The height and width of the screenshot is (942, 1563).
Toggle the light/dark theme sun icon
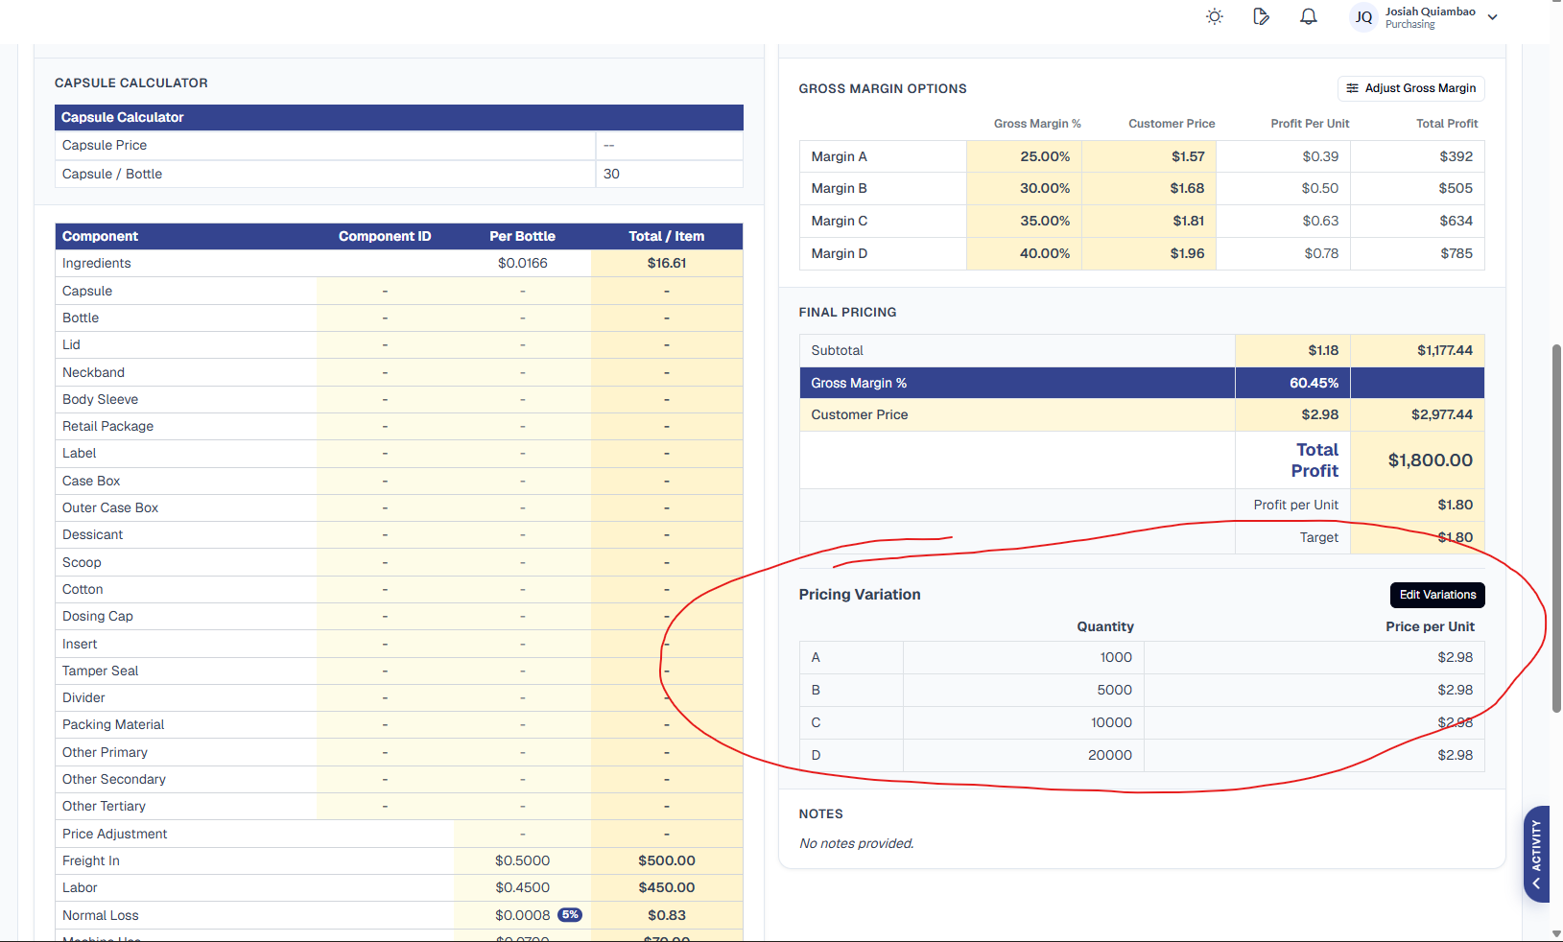[1215, 16]
